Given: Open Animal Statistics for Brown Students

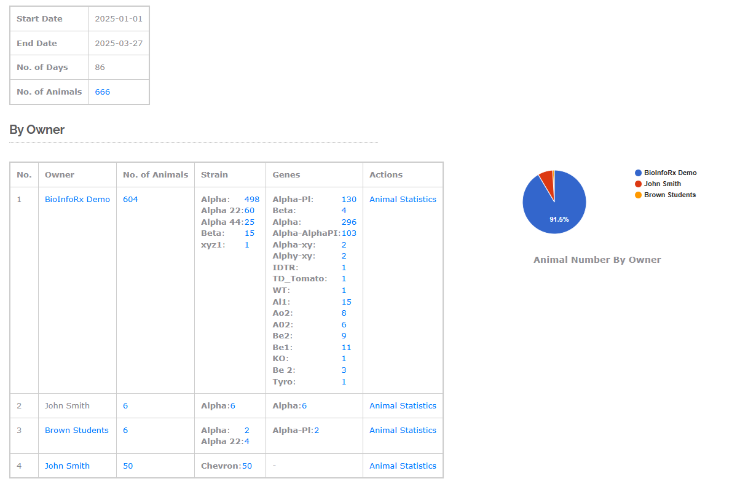Looking at the screenshot, I should [x=403, y=430].
